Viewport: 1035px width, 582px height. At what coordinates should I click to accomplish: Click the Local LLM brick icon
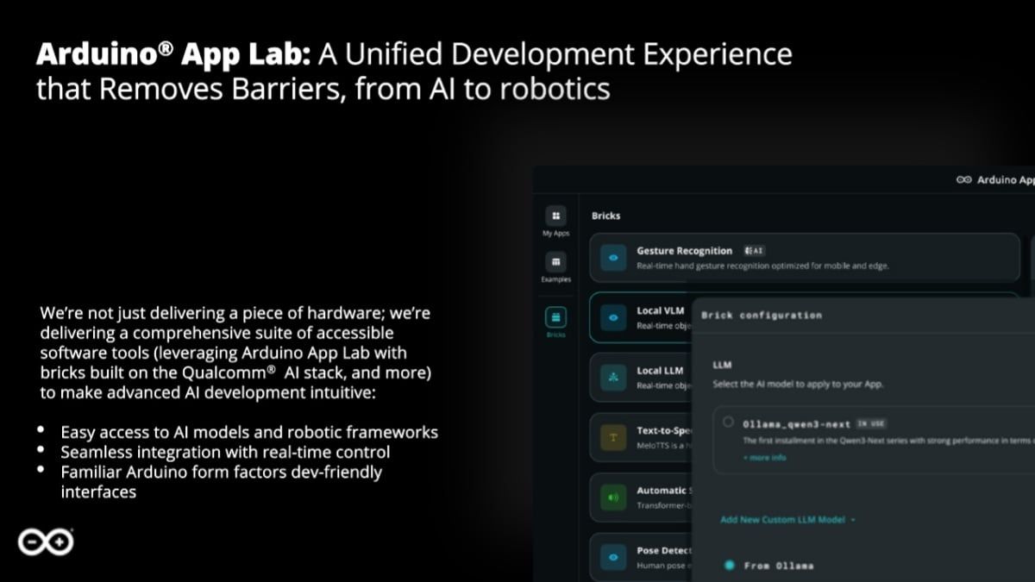[x=613, y=378]
